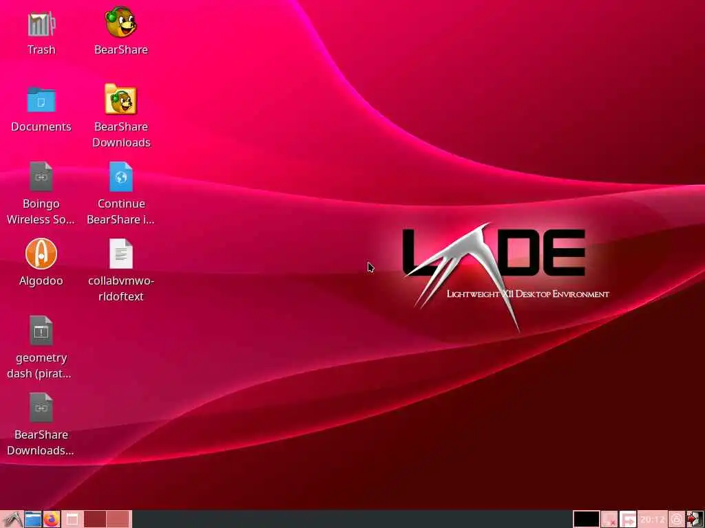Click the logout button in the panel

(695, 520)
